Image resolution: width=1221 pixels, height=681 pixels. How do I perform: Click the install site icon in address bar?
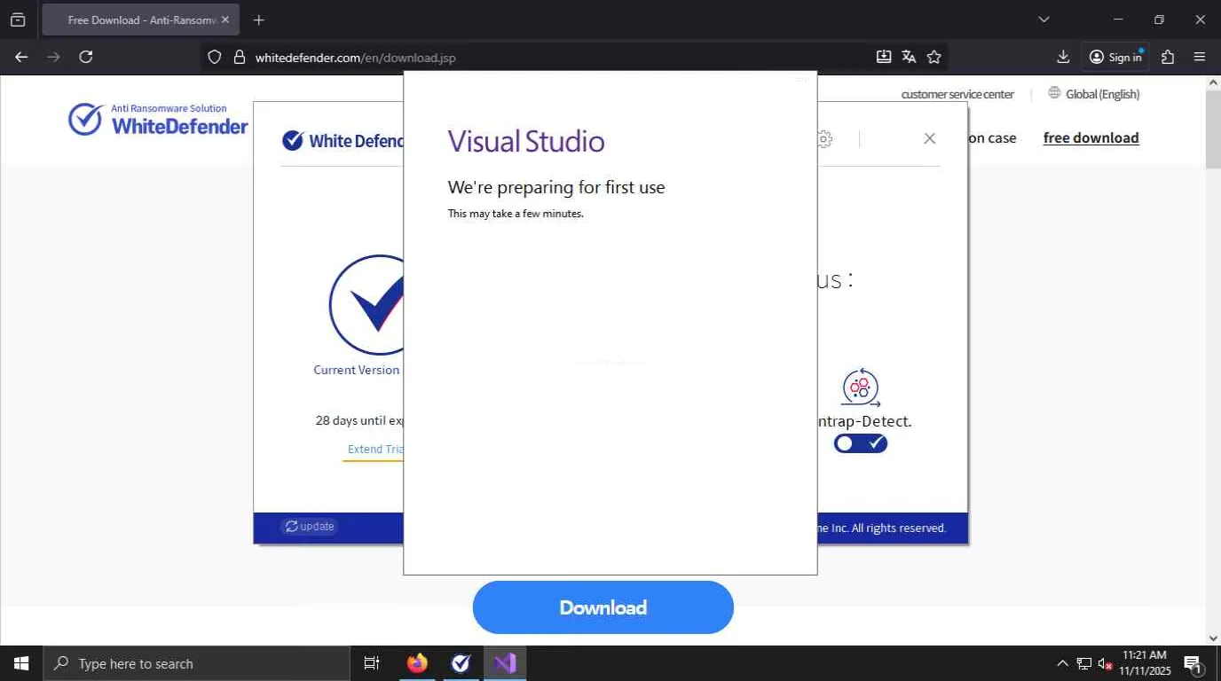(884, 57)
